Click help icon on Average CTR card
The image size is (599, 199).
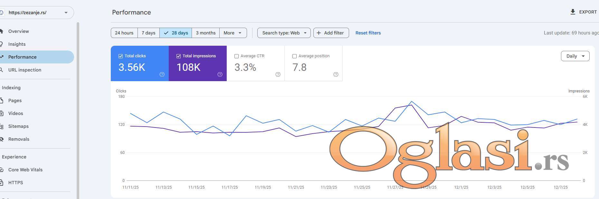click(x=278, y=74)
